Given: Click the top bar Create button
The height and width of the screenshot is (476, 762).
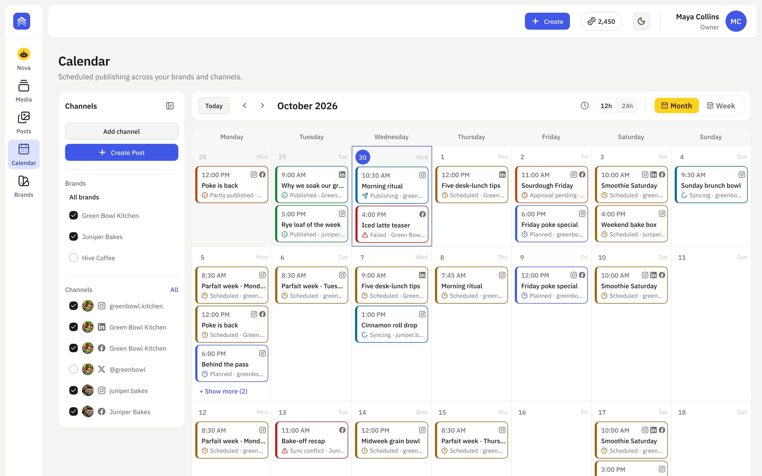Looking at the screenshot, I should (x=547, y=21).
